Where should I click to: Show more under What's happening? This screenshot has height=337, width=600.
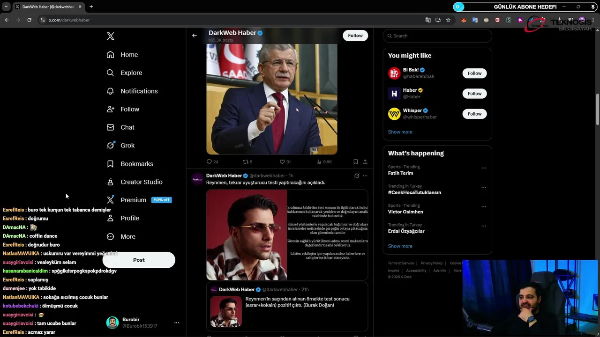pos(400,246)
